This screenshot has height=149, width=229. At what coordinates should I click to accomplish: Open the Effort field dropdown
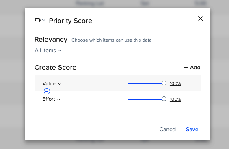(x=52, y=99)
